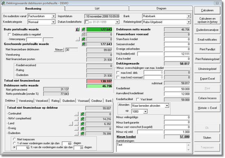The width and height of the screenshot is (225, 158).
Task: Click green icon beside Geschoonde portefeuille waarde
Action: (x=83, y=44)
